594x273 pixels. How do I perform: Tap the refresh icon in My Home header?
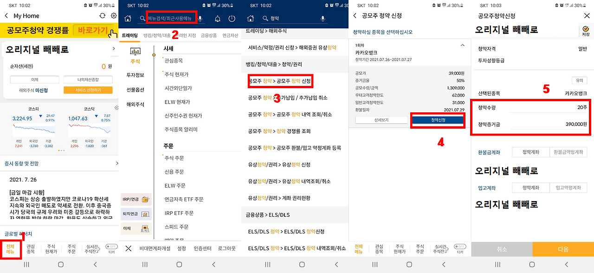[x=103, y=16]
